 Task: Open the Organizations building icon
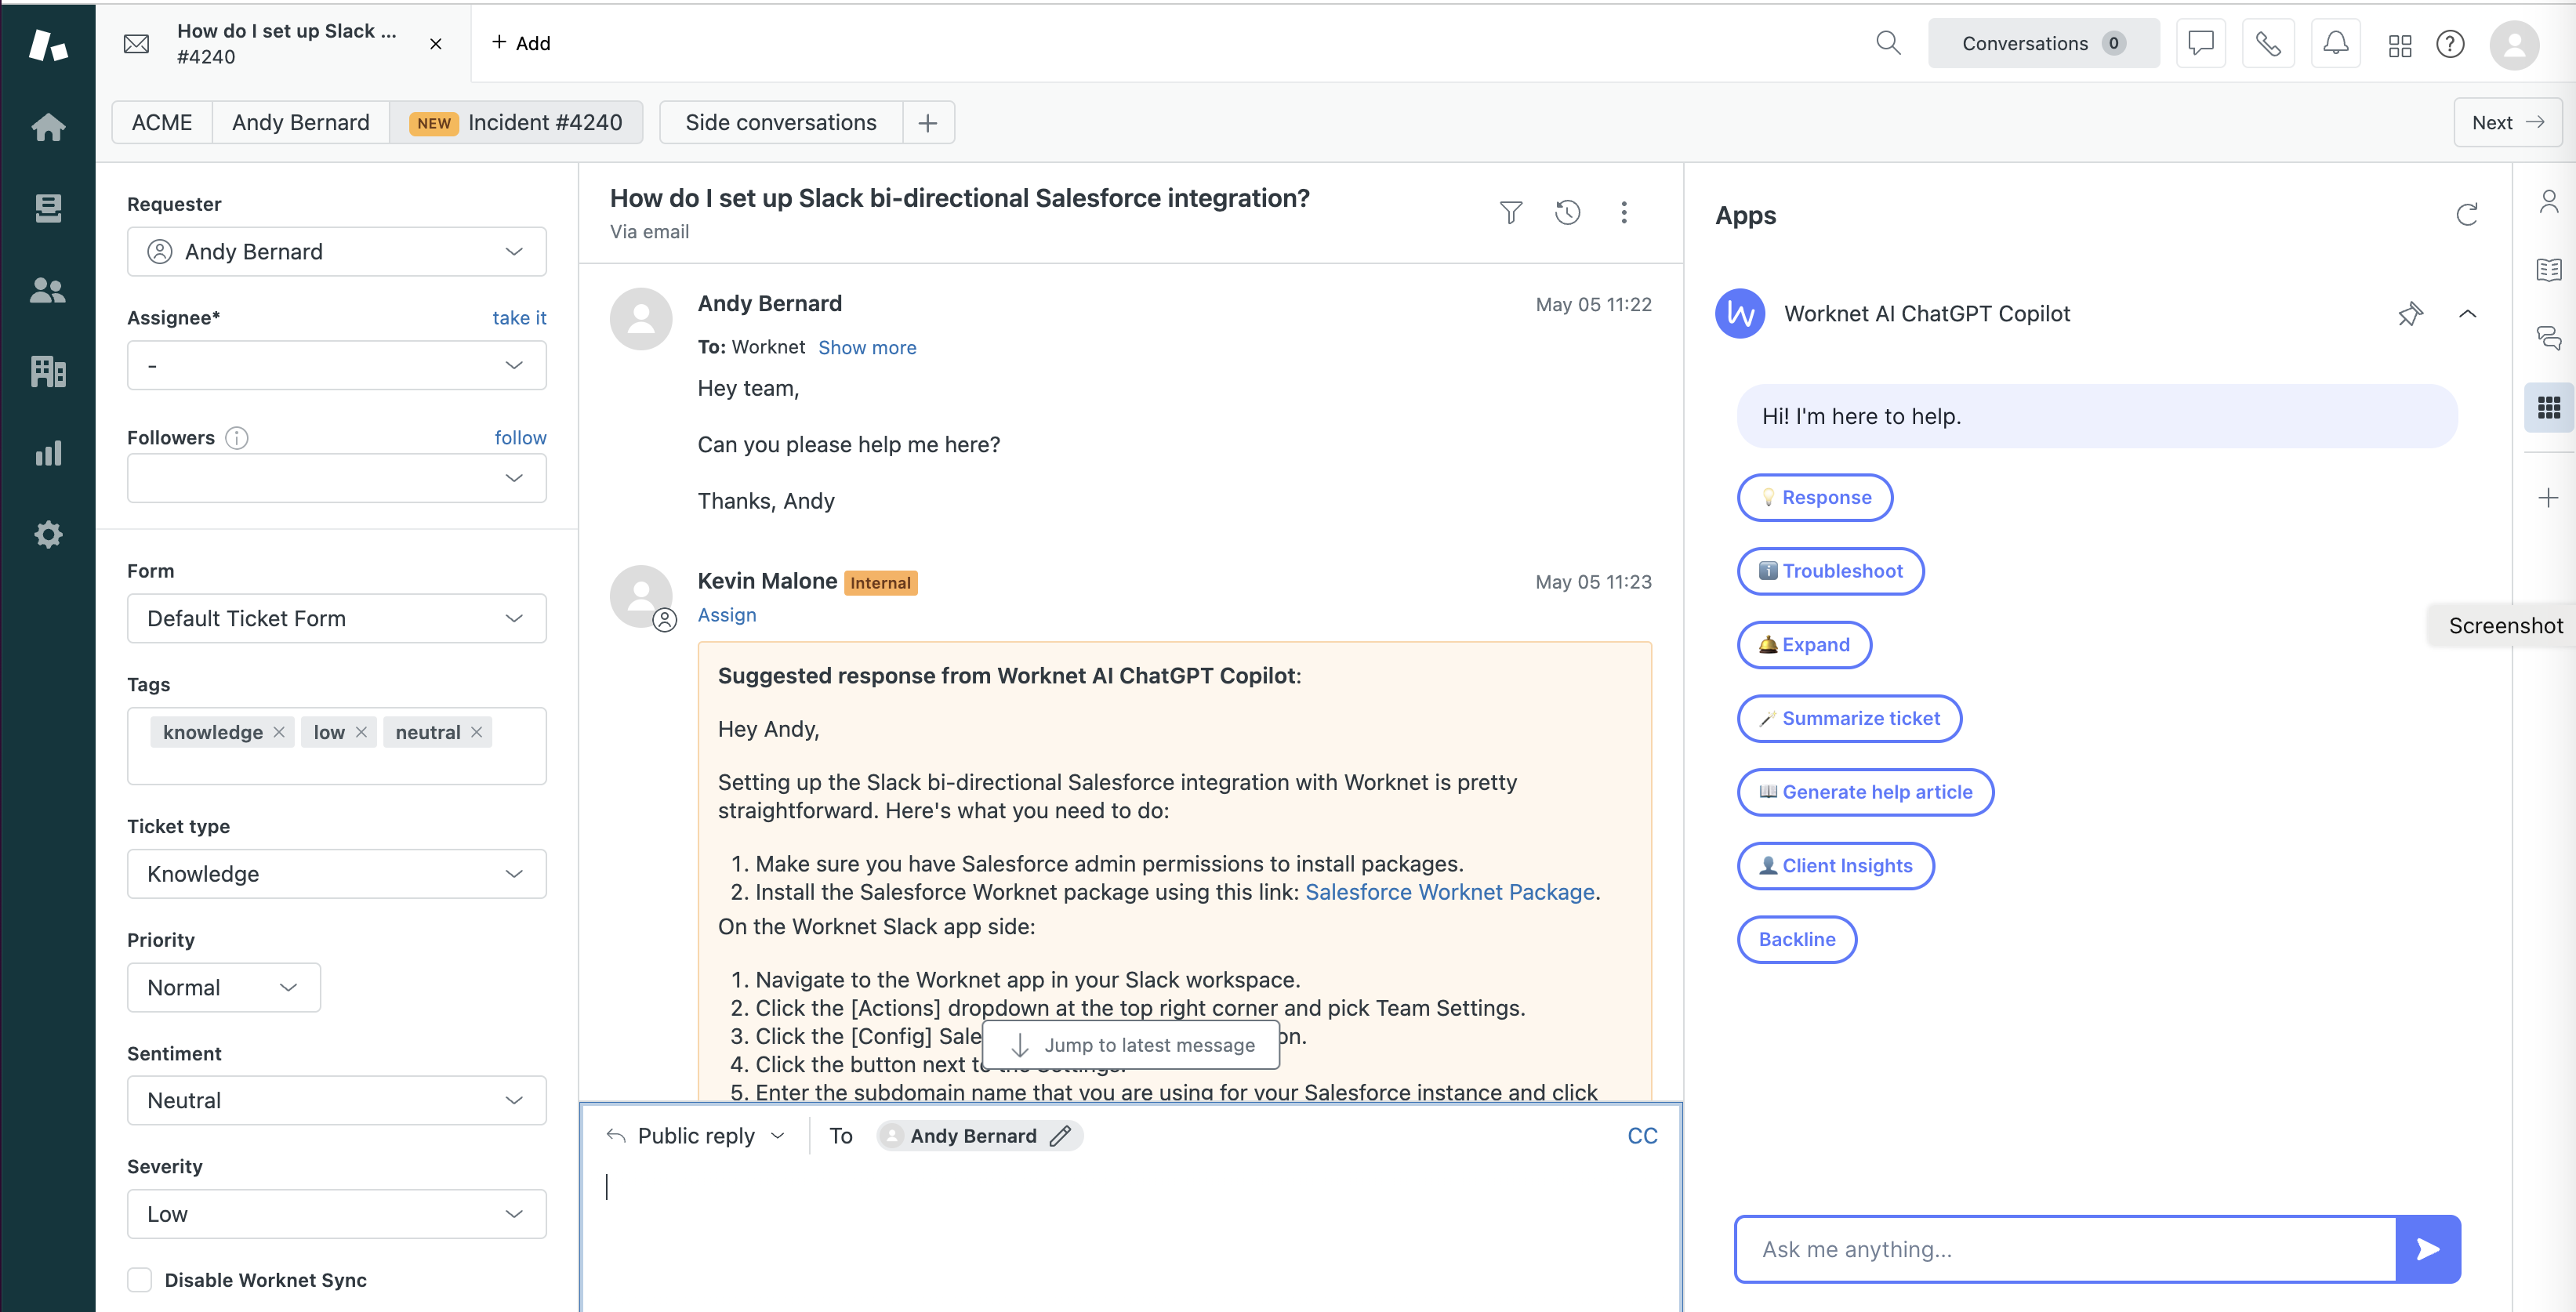tap(48, 371)
